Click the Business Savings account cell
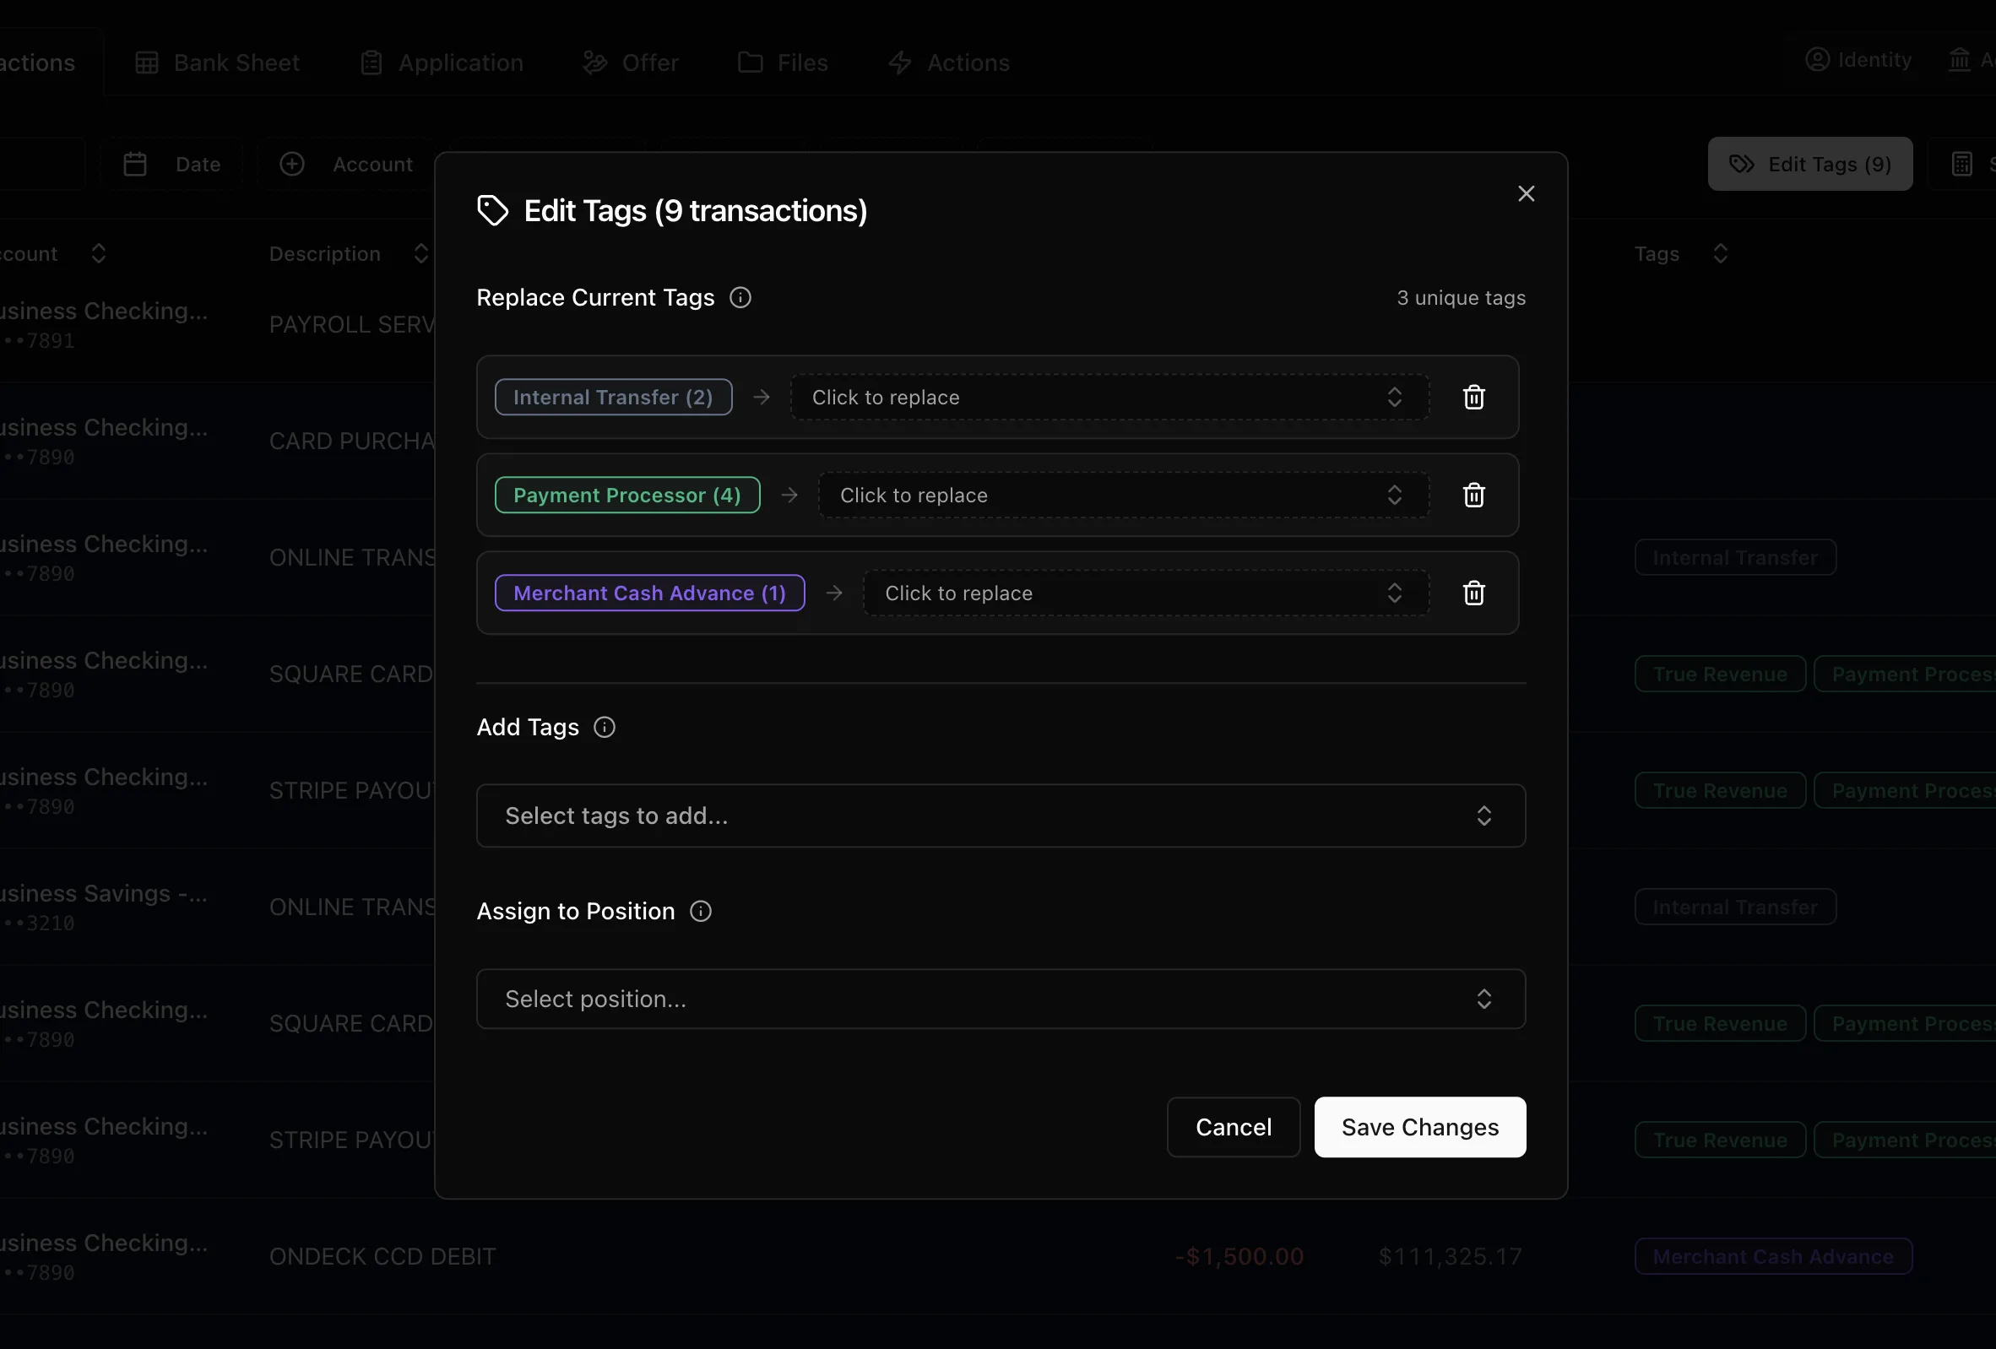This screenshot has height=1349, width=1996. tap(104, 907)
